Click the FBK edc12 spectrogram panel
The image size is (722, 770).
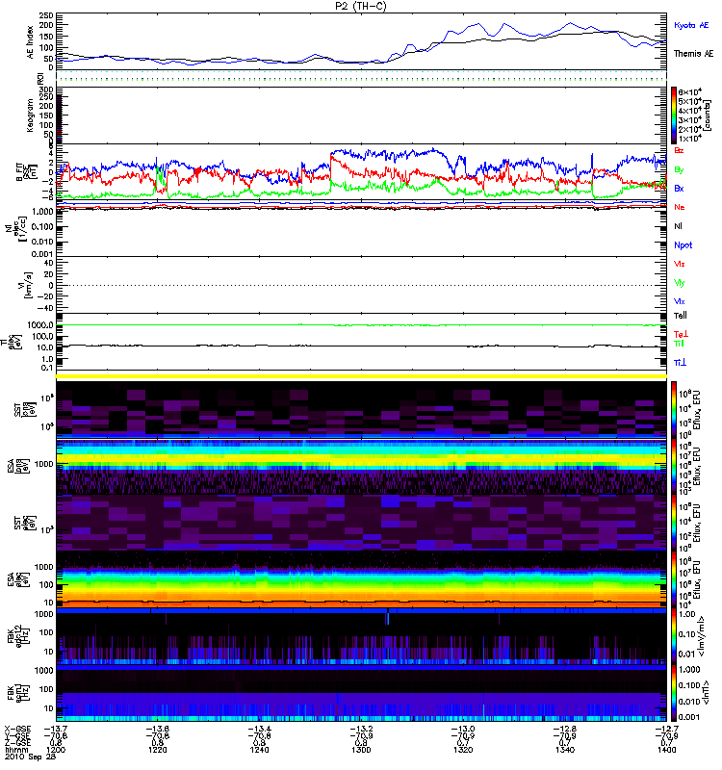click(x=362, y=636)
